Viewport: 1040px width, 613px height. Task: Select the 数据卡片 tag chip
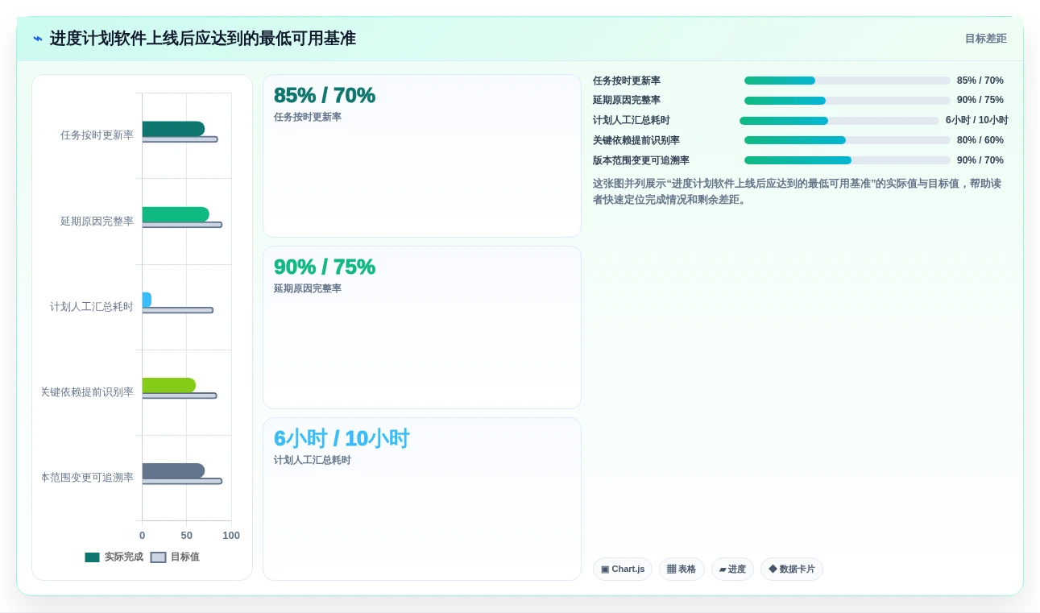(x=792, y=569)
